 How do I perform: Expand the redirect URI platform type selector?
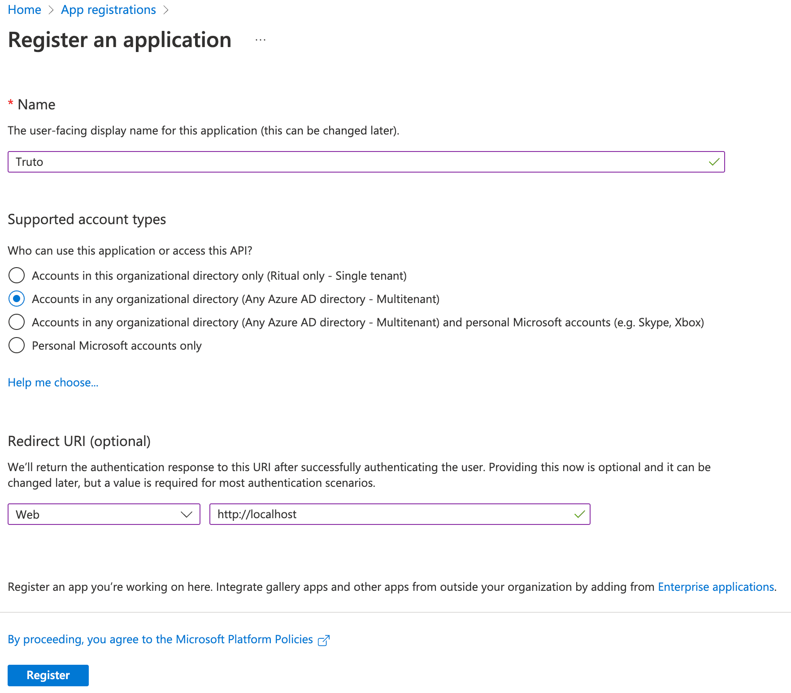click(x=103, y=514)
